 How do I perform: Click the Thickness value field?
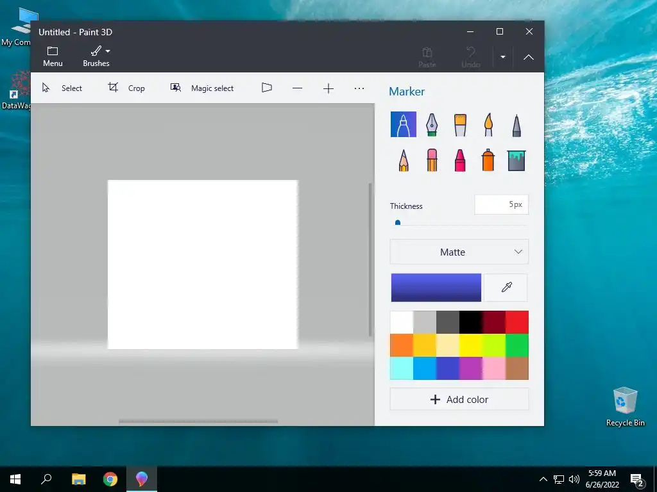(x=501, y=204)
